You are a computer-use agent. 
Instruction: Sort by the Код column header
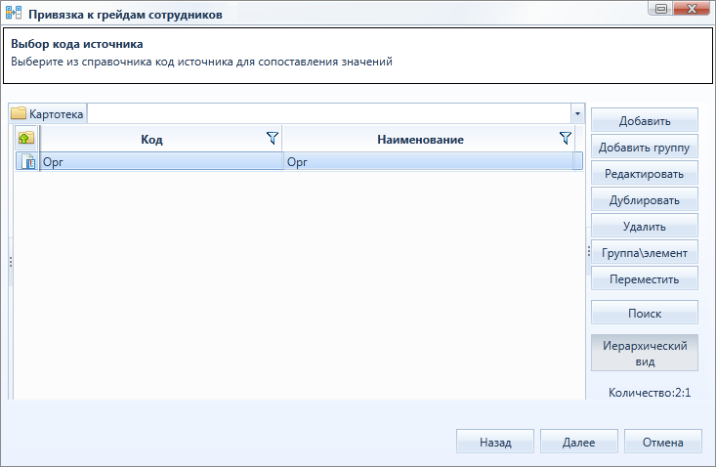(x=151, y=140)
